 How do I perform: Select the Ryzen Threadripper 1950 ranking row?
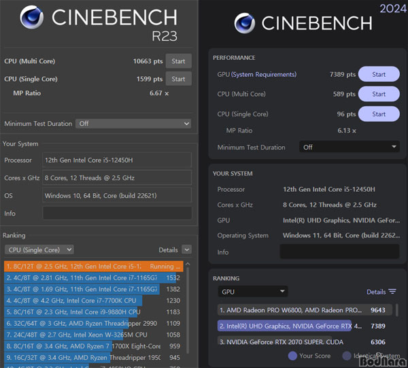pyautogui.click(x=94, y=358)
